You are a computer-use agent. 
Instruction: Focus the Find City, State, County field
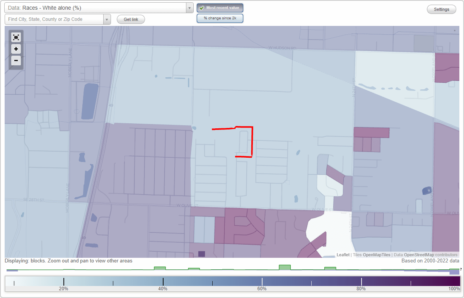54,19
